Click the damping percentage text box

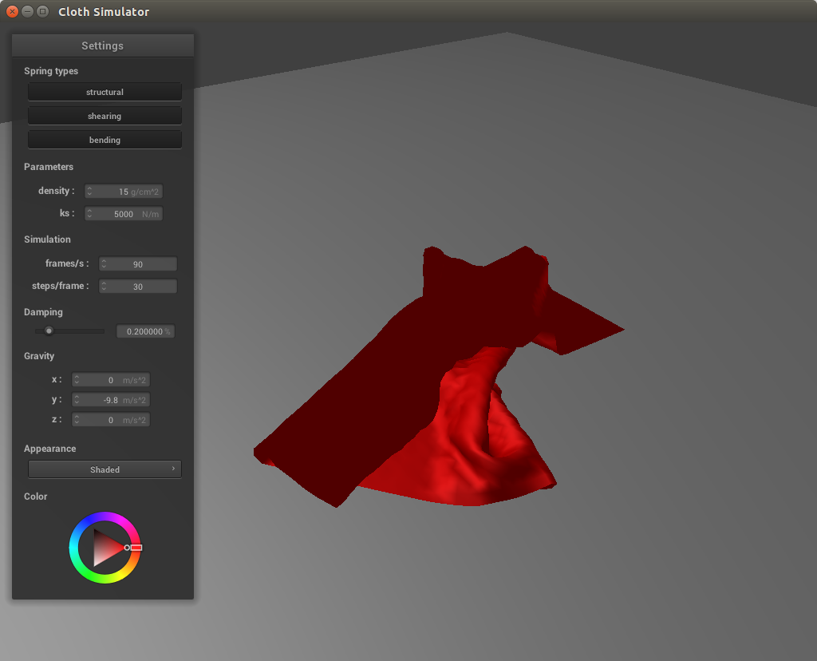click(x=145, y=331)
